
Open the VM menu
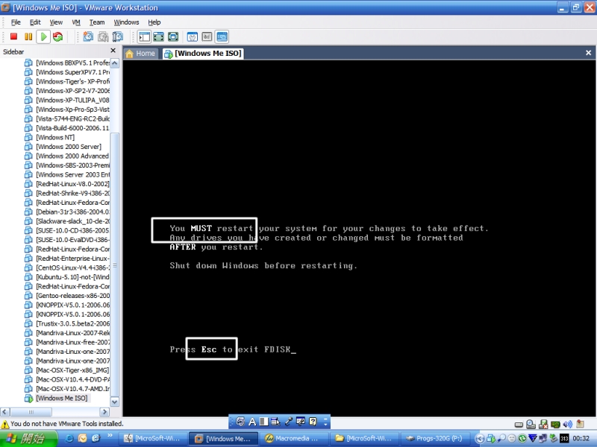click(76, 22)
